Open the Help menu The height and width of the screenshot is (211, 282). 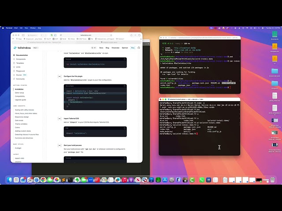coord(39,28)
